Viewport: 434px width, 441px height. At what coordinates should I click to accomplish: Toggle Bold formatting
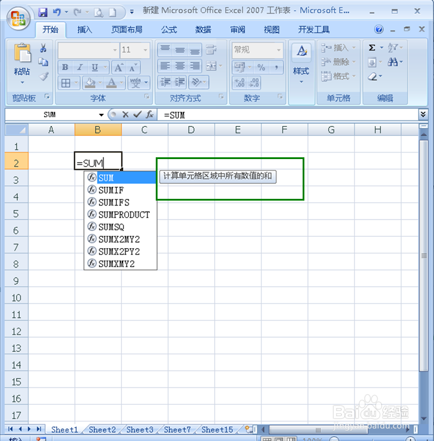click(65, 68)
